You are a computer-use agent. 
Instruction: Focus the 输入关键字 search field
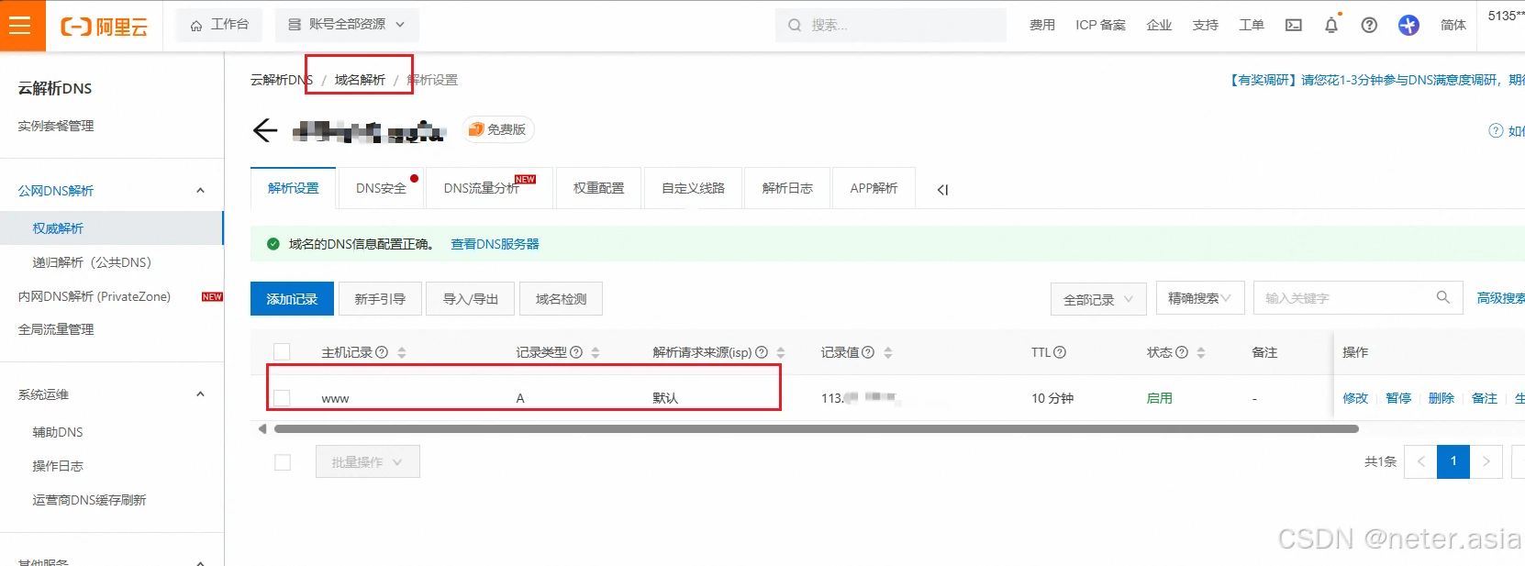(x=1340, y=298)
